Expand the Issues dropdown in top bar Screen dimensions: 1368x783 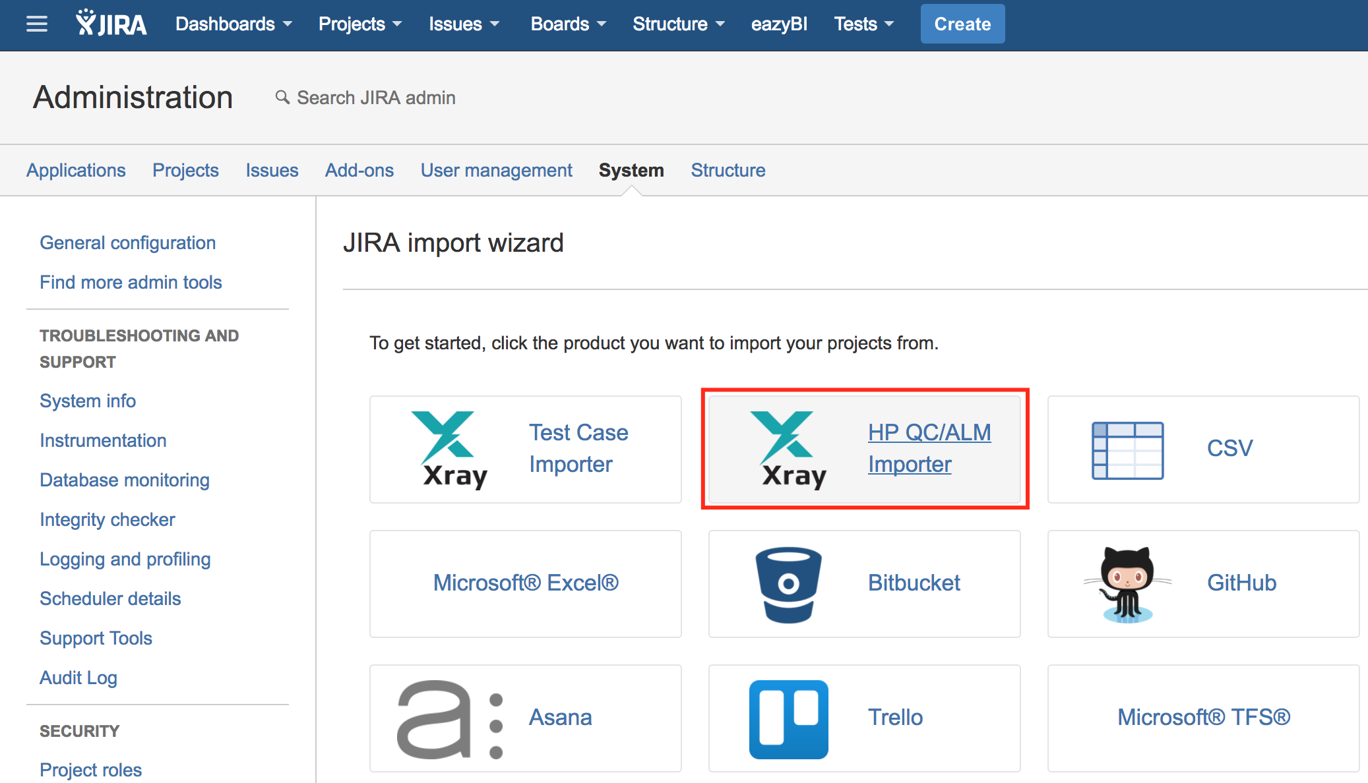pyautogui.click(x=464, y=24)
